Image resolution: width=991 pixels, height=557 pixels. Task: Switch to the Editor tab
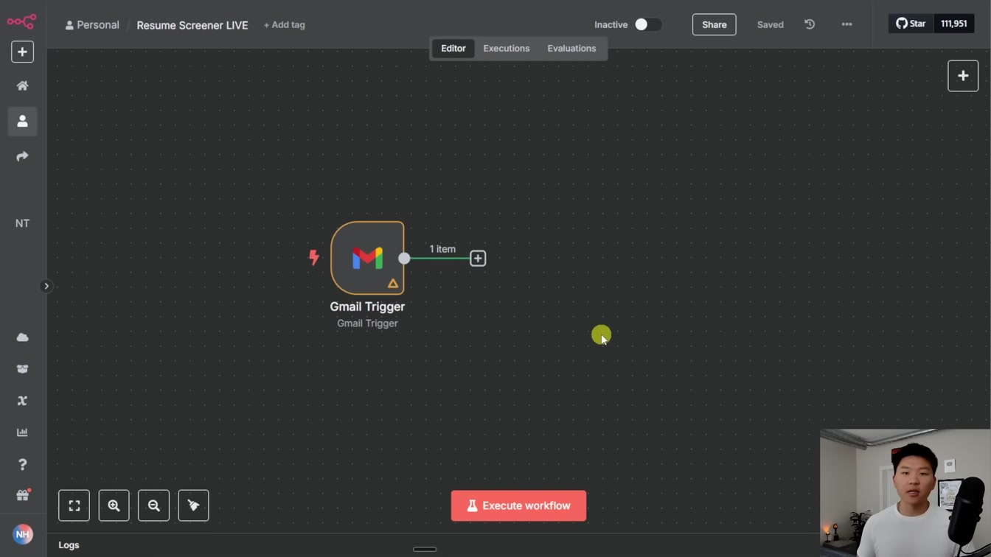[x=453, y=49]
